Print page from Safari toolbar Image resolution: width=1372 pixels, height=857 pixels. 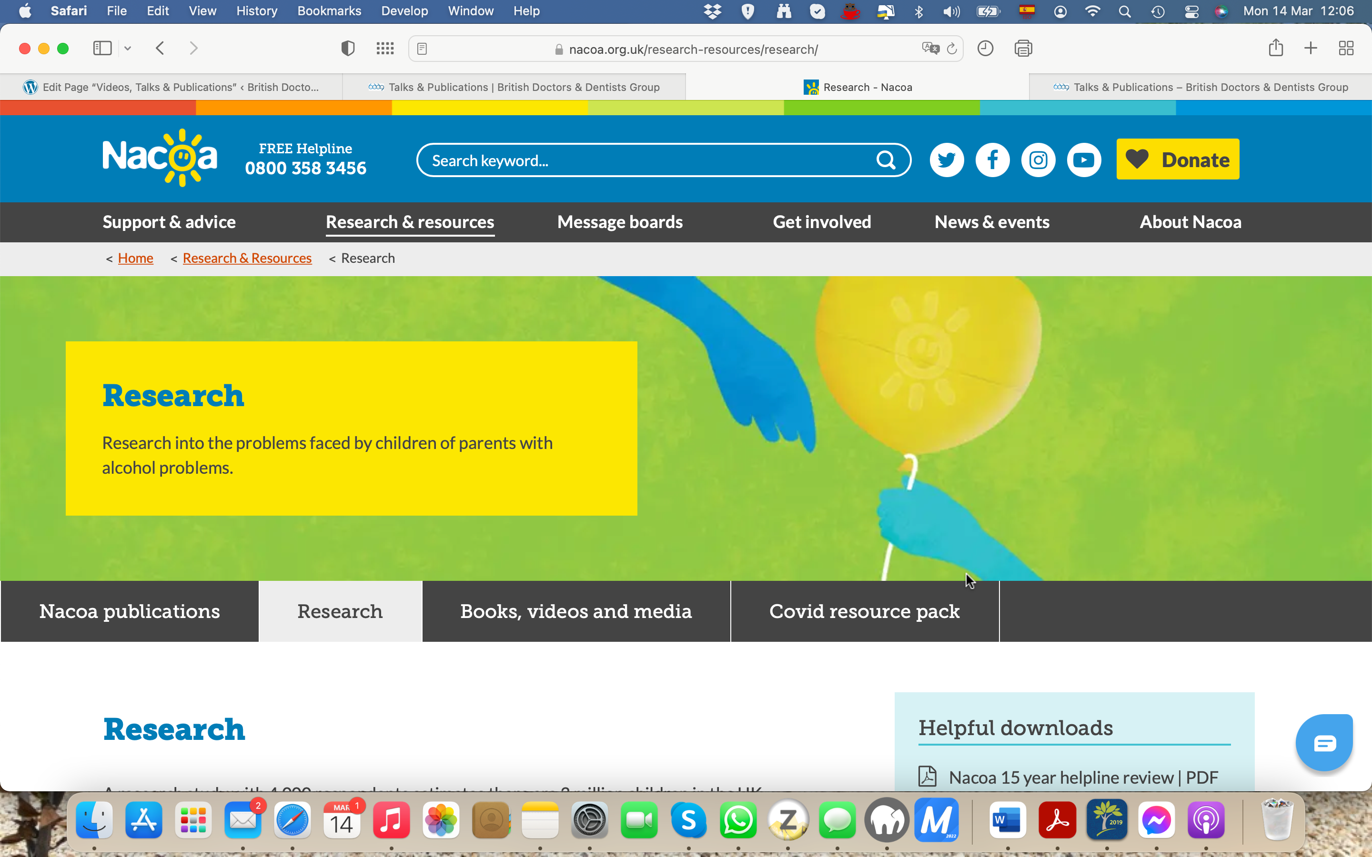1023,49
